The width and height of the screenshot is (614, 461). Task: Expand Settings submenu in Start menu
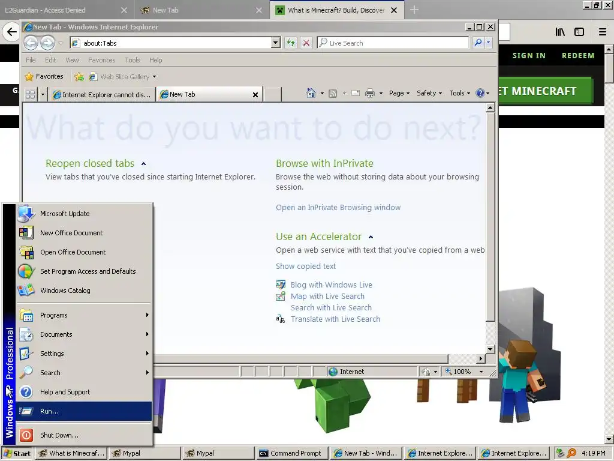(84, 354)
